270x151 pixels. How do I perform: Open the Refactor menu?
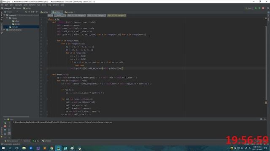point(32,5)
